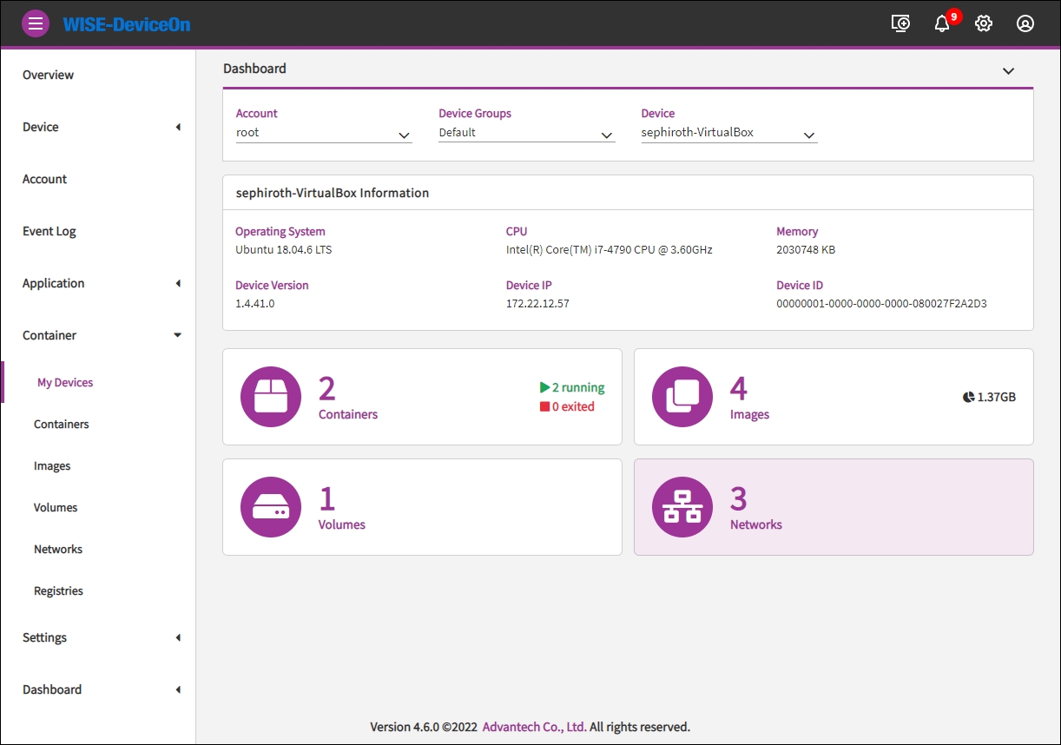Click the Containers box icon

pos(271,397)
